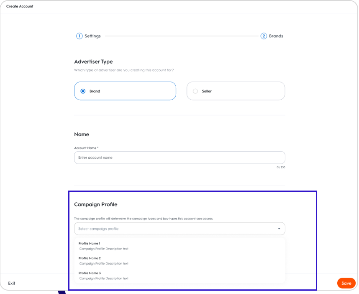Click the Advertiser Type heading

[x=93, y=62]
